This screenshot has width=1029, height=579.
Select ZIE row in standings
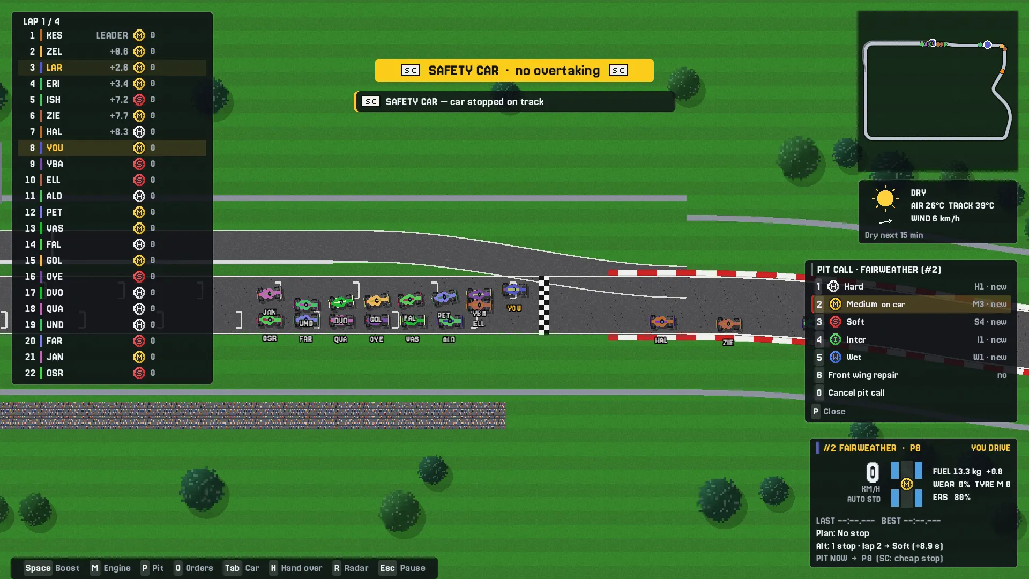click(x=112, y=116)
